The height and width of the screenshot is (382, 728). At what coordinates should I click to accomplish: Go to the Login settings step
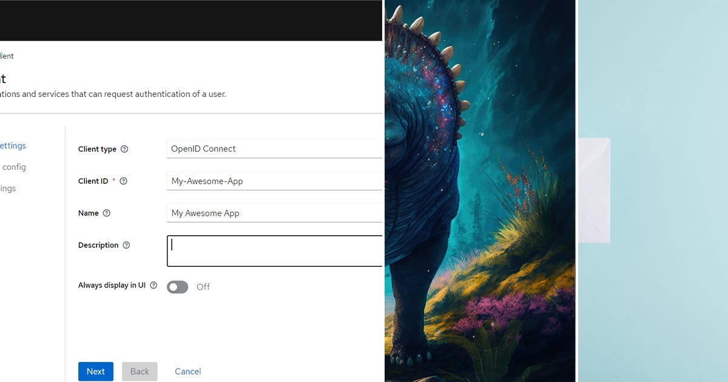click(8, 188)
